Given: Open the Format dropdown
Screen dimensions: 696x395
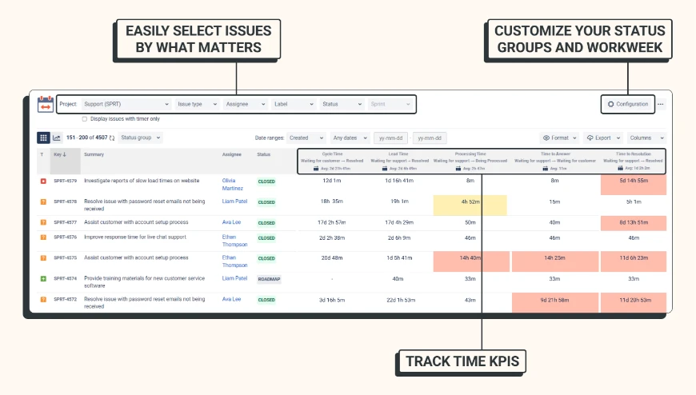Looking at the screenshot, I should pyautogui.click(x=559, y=138).
